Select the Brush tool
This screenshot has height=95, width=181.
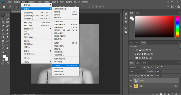click(3, 30)
